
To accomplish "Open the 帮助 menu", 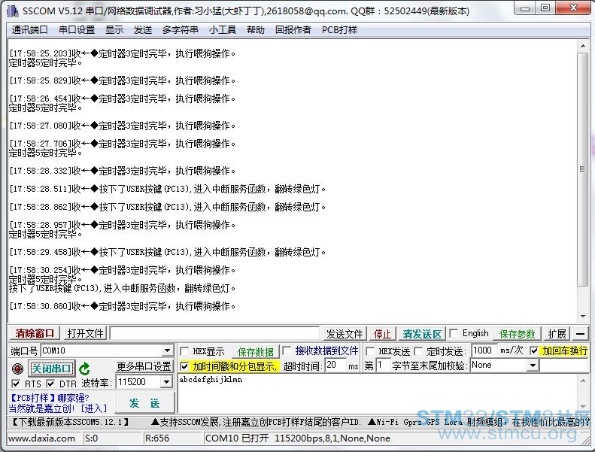I will 256,29.
